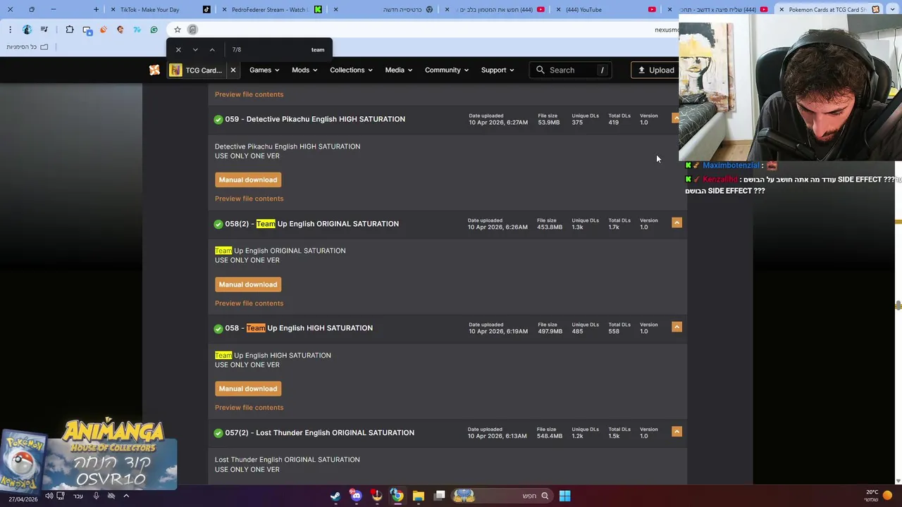Image resolution: width=902 pixels, height=507 pixels.
Task: Click the weather widget showing 20°C
Action: [x=879, y=496]
